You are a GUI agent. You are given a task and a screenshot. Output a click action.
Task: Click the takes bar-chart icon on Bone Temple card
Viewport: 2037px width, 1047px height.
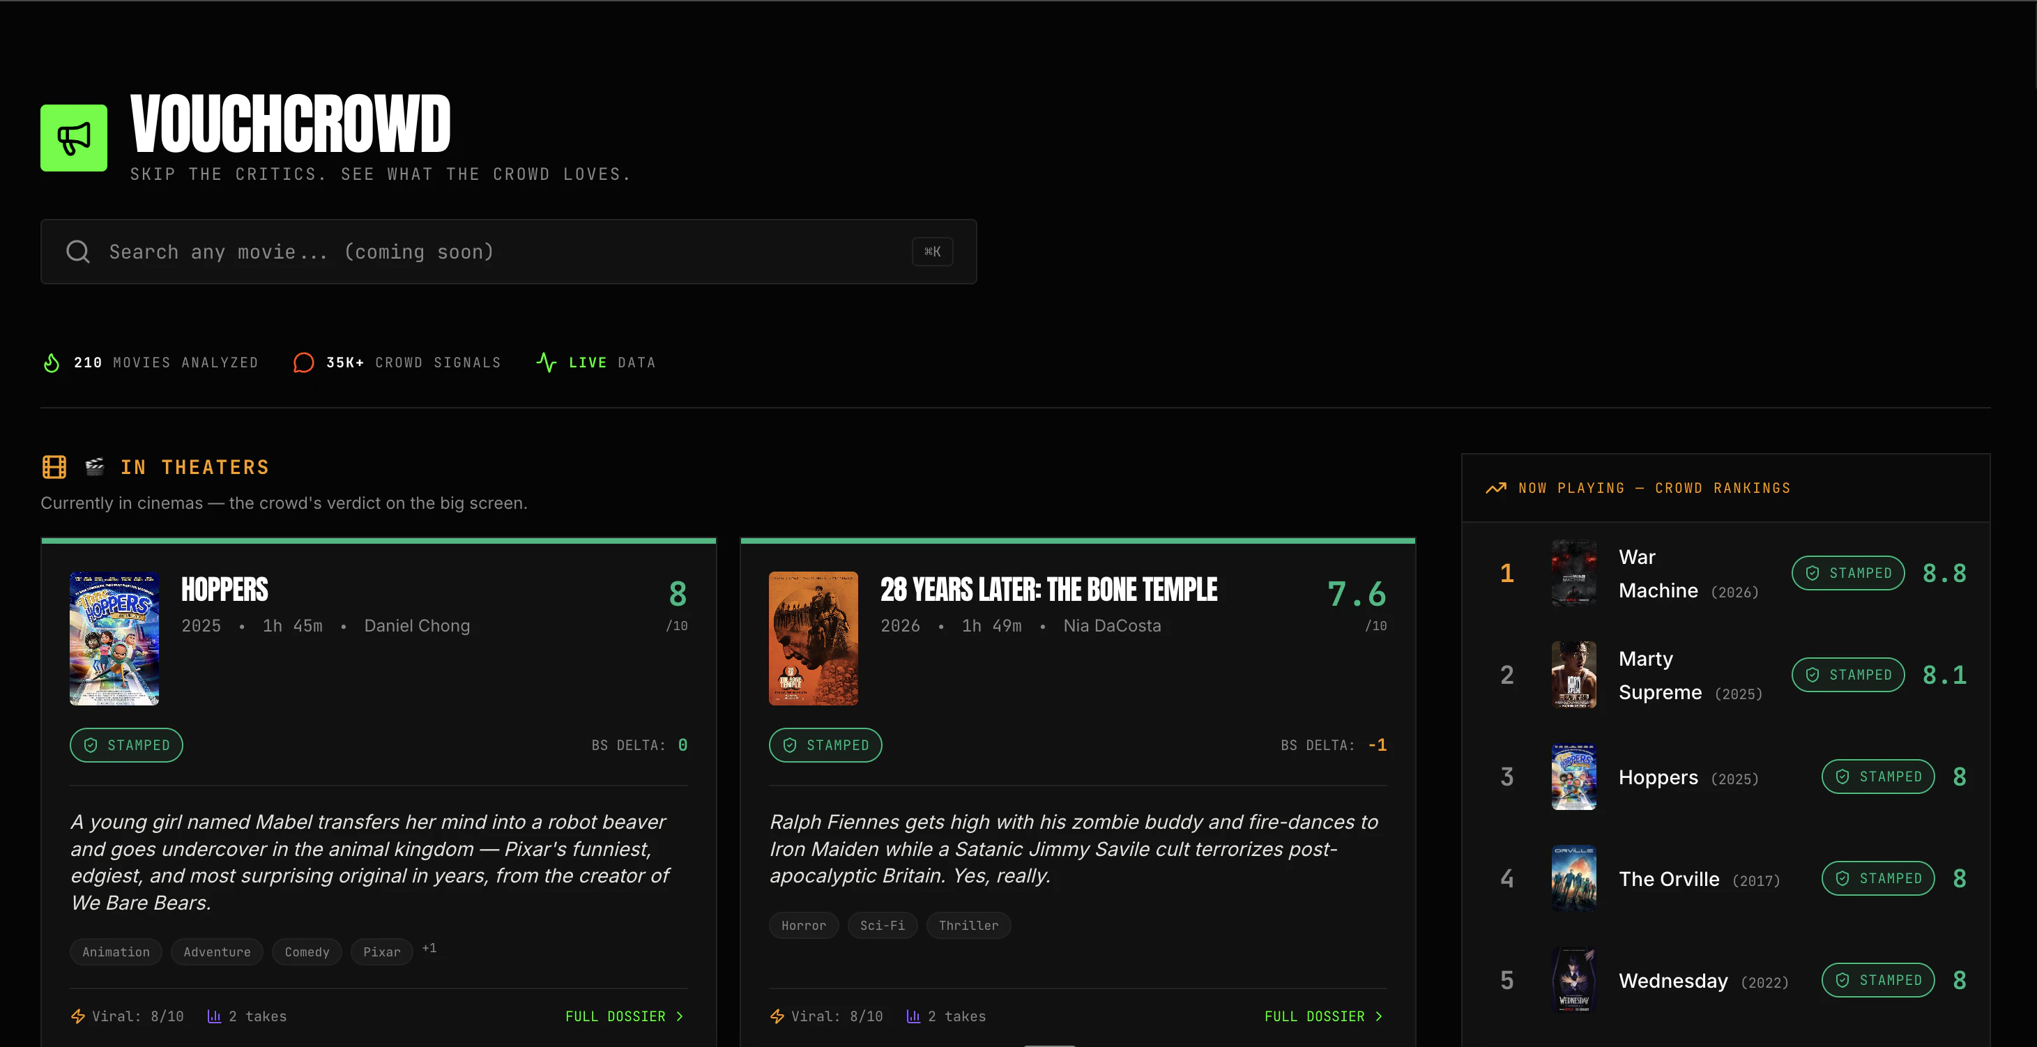point(913,1016)
